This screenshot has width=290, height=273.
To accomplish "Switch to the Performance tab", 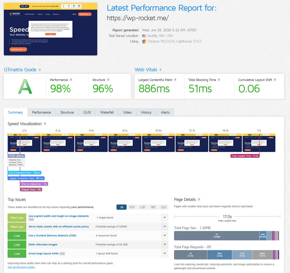I will [41, 112].
